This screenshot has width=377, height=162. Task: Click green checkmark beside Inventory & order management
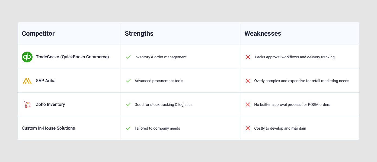tap(128, 57)
